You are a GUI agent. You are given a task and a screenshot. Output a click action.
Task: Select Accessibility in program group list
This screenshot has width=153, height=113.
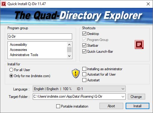coord(18,45)
